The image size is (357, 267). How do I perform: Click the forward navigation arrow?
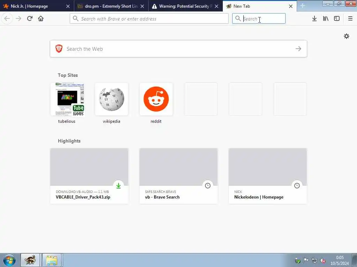tap(18, 18)
